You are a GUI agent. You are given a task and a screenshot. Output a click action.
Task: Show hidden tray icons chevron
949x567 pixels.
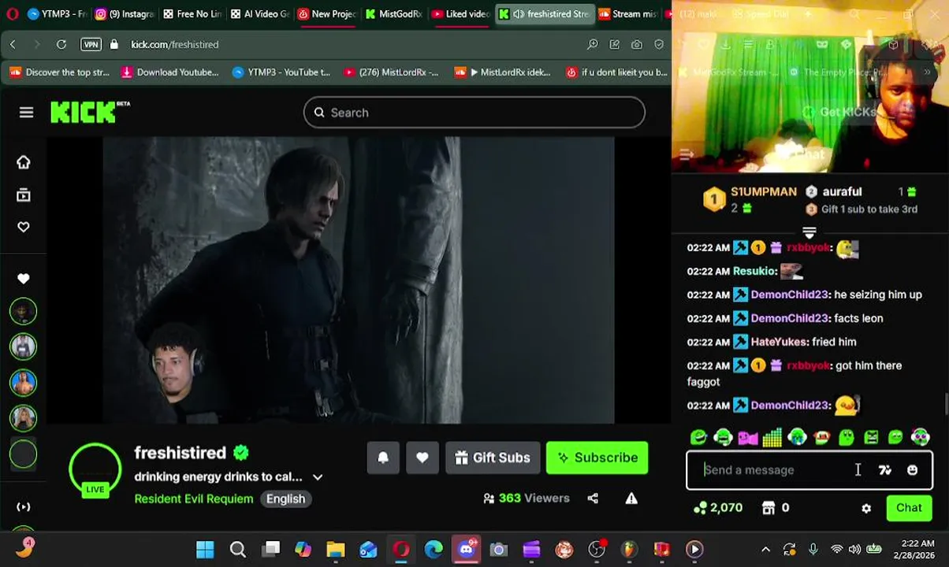765,550
